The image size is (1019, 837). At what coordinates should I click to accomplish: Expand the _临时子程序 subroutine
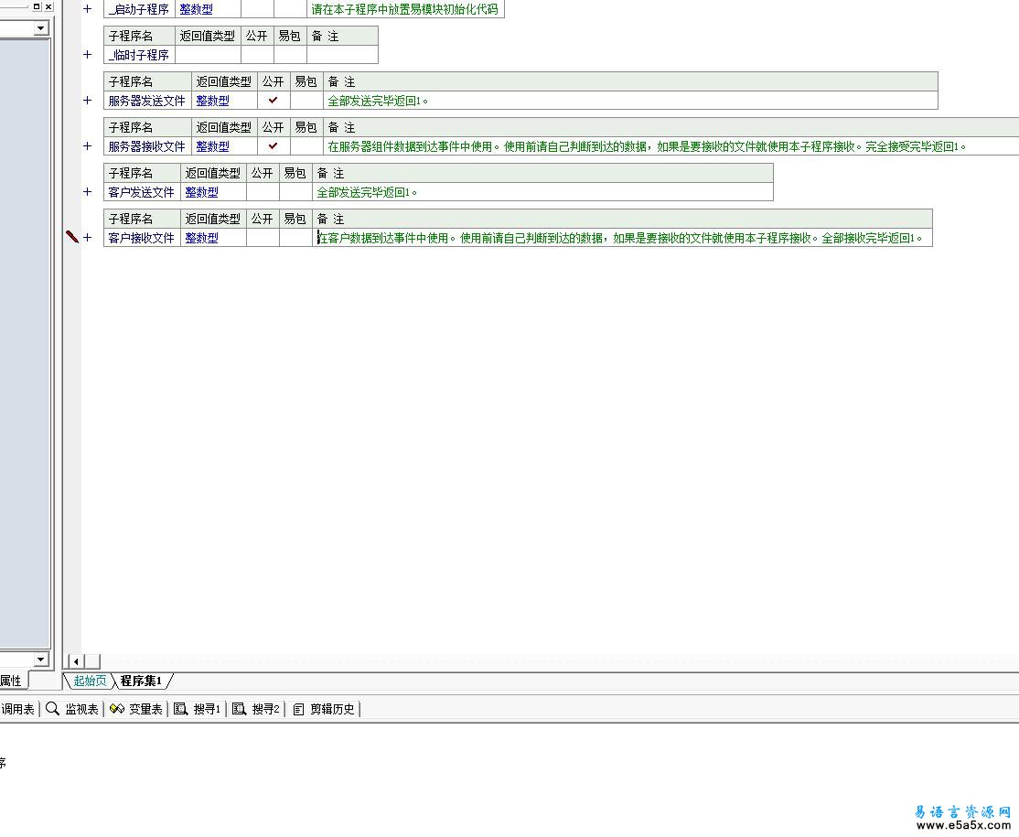[88, 55]
